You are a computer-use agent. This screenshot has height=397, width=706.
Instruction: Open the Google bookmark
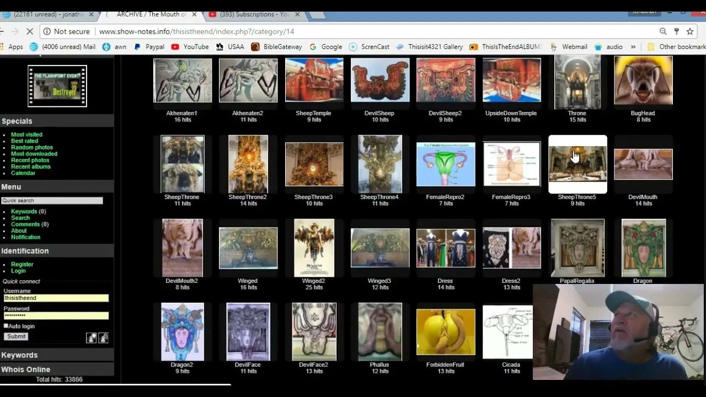(325, 47)
